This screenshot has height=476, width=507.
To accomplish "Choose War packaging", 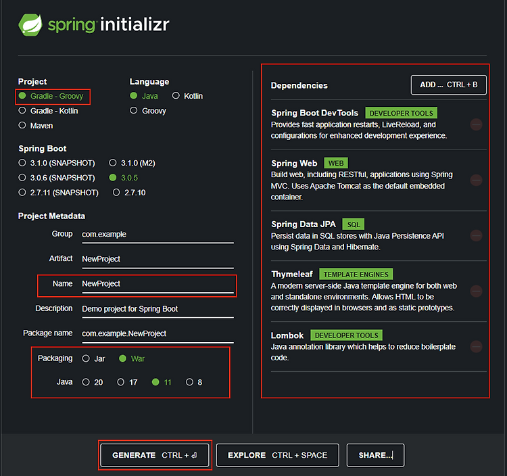I will (x=132, y=358).
